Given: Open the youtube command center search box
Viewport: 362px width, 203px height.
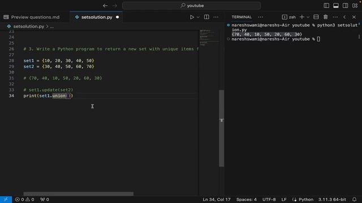Looking at the screenshot, I should [x=191, y=6].
